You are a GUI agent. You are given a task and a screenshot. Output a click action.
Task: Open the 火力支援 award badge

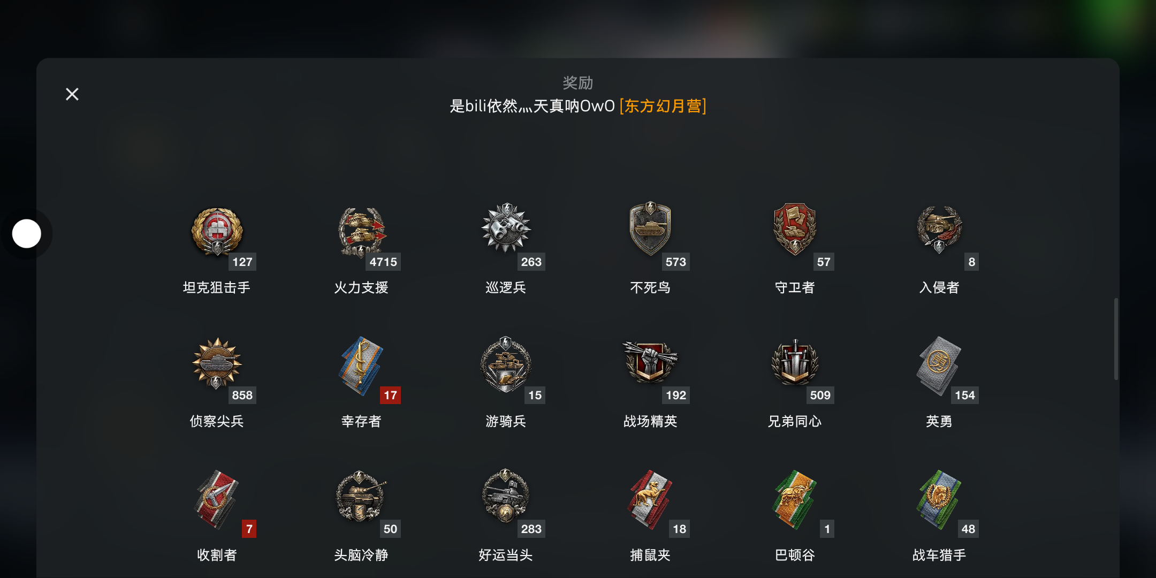(362, 231)
